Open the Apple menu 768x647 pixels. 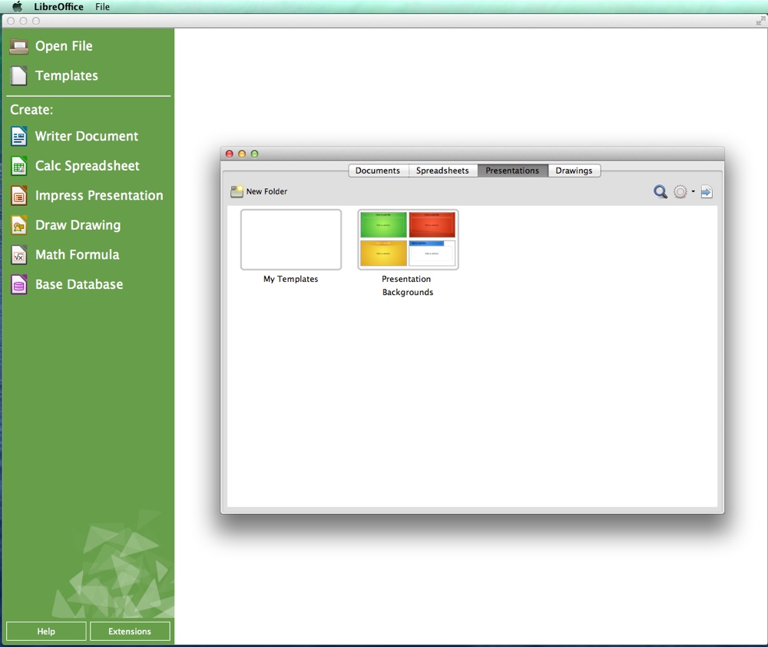(17, 6)
